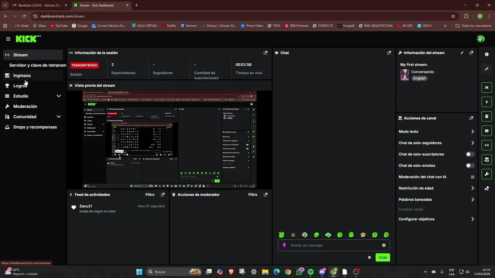Edit stream info with the pencil icon in panel header

[462, 53]
